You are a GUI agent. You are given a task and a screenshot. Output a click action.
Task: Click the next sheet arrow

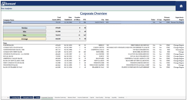[5, 98]
